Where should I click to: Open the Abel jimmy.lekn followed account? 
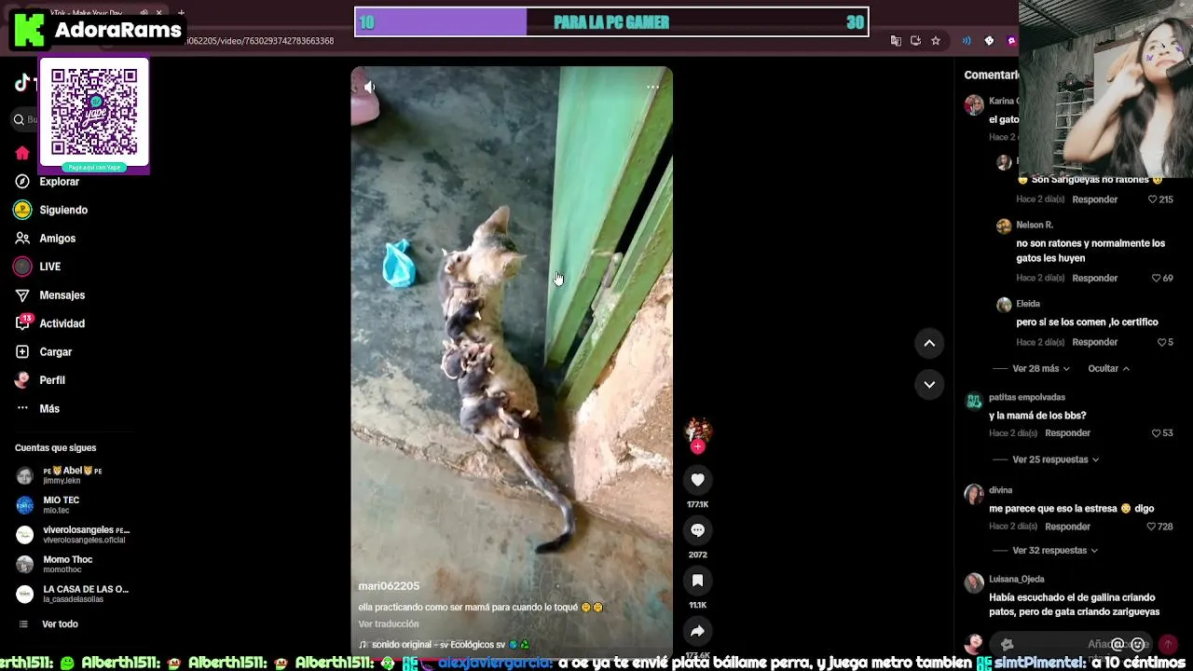[73, 475]
